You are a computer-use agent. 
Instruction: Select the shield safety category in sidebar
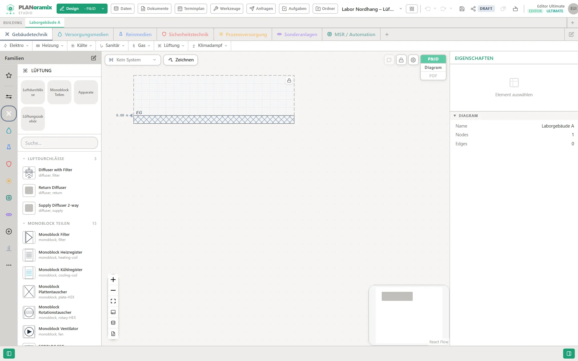click(x=9, y=164)
